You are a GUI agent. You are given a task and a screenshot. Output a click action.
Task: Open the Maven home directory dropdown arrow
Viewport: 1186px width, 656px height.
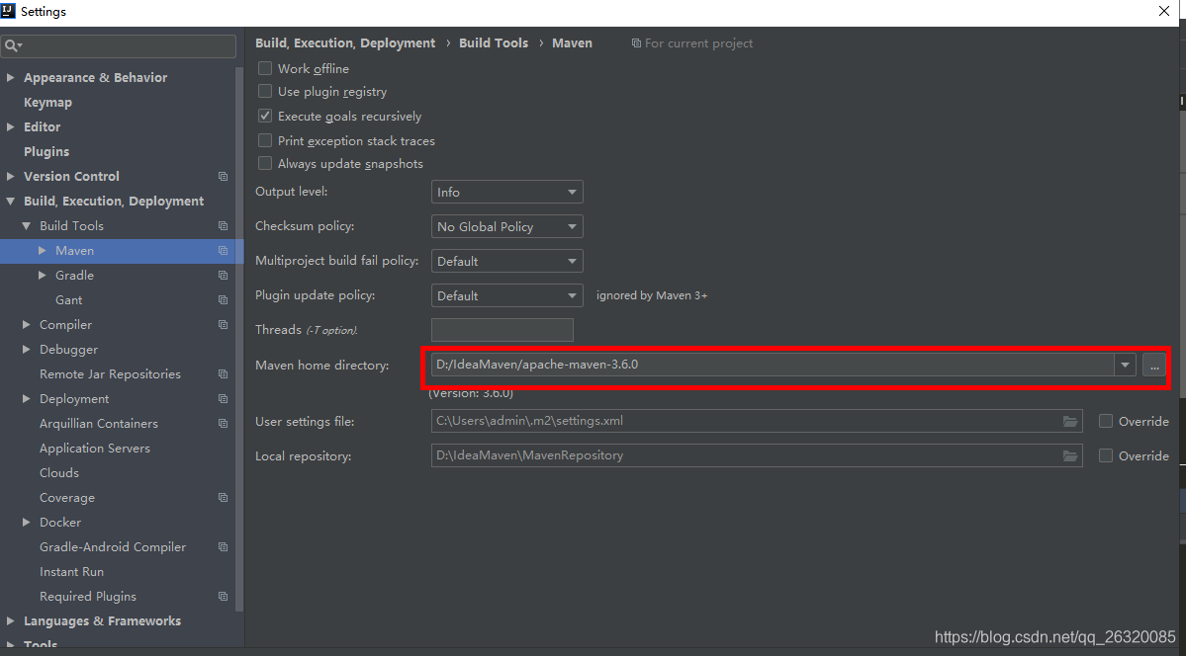click(1125, 365)
